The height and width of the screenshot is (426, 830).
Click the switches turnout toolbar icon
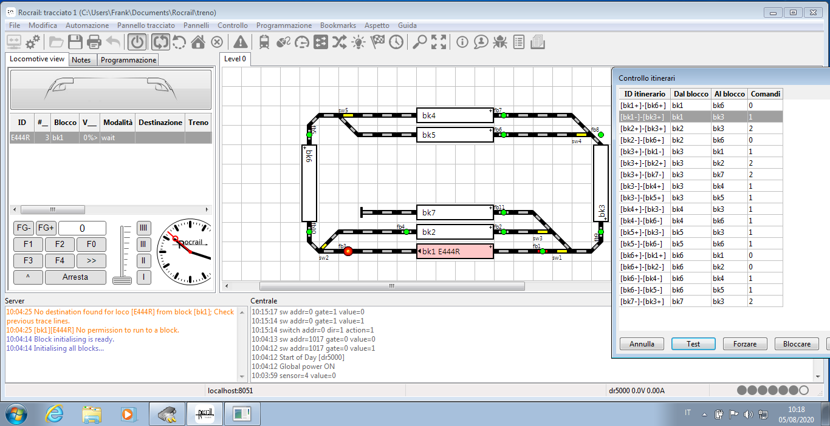[283, 42]
